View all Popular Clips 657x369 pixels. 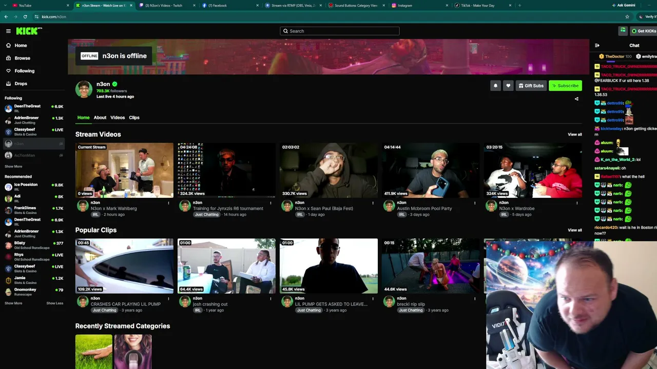(575, 231)
